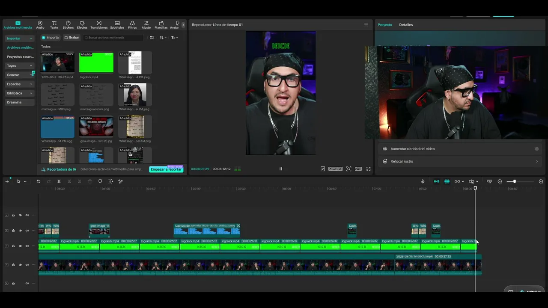Click the Buscar archivos multimedia search field
This screenshot has height=308, width=548.
113,38
